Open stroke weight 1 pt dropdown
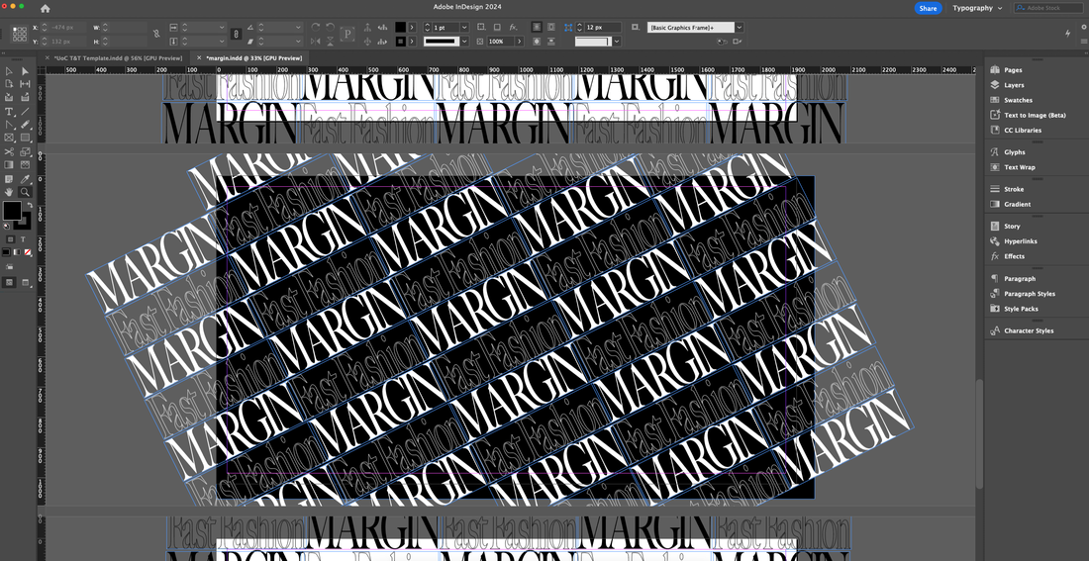This screenshot has width=1089, height=561. 464,27
